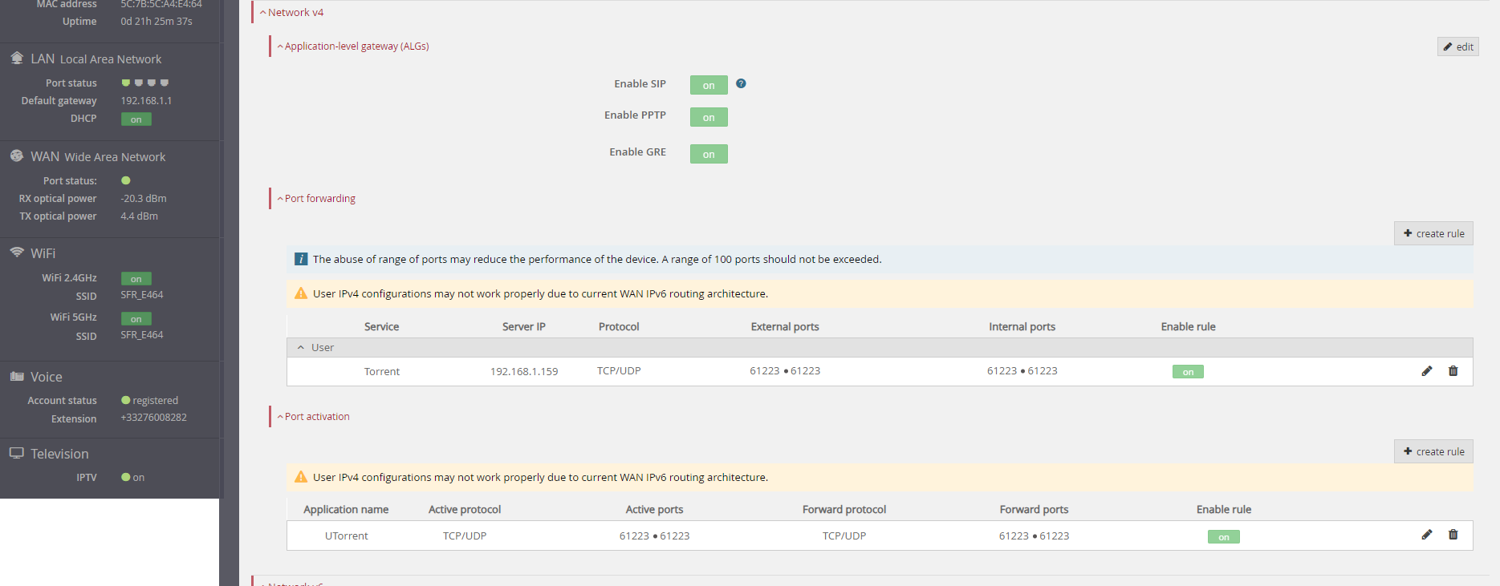
Task: Open the Voice section in sidebar
Action: point(46,377)
